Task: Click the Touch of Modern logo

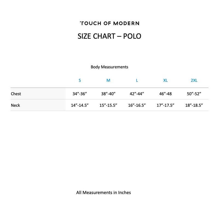Action: 109,23
